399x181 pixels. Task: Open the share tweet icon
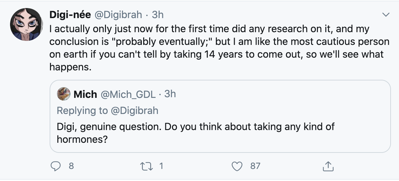[x=328, y=166]
